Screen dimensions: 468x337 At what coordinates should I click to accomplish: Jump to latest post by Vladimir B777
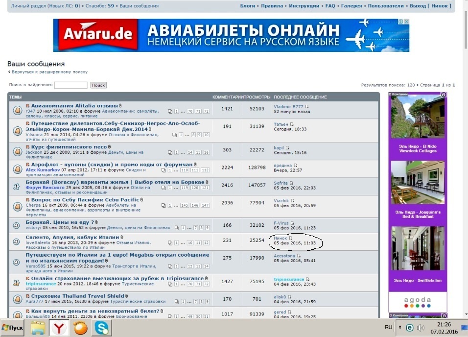(307, 106)
